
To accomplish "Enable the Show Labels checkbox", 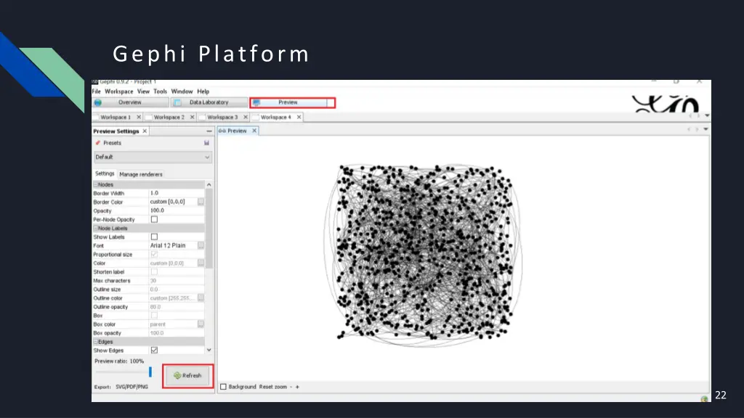I will [x=154, y=237].
